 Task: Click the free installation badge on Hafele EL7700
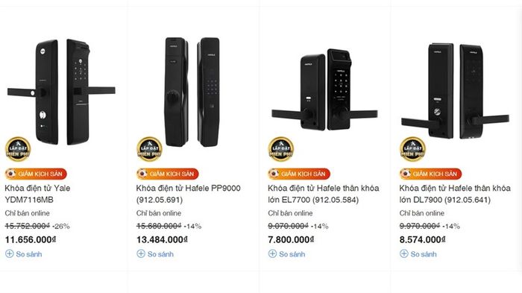pos(281,150)
